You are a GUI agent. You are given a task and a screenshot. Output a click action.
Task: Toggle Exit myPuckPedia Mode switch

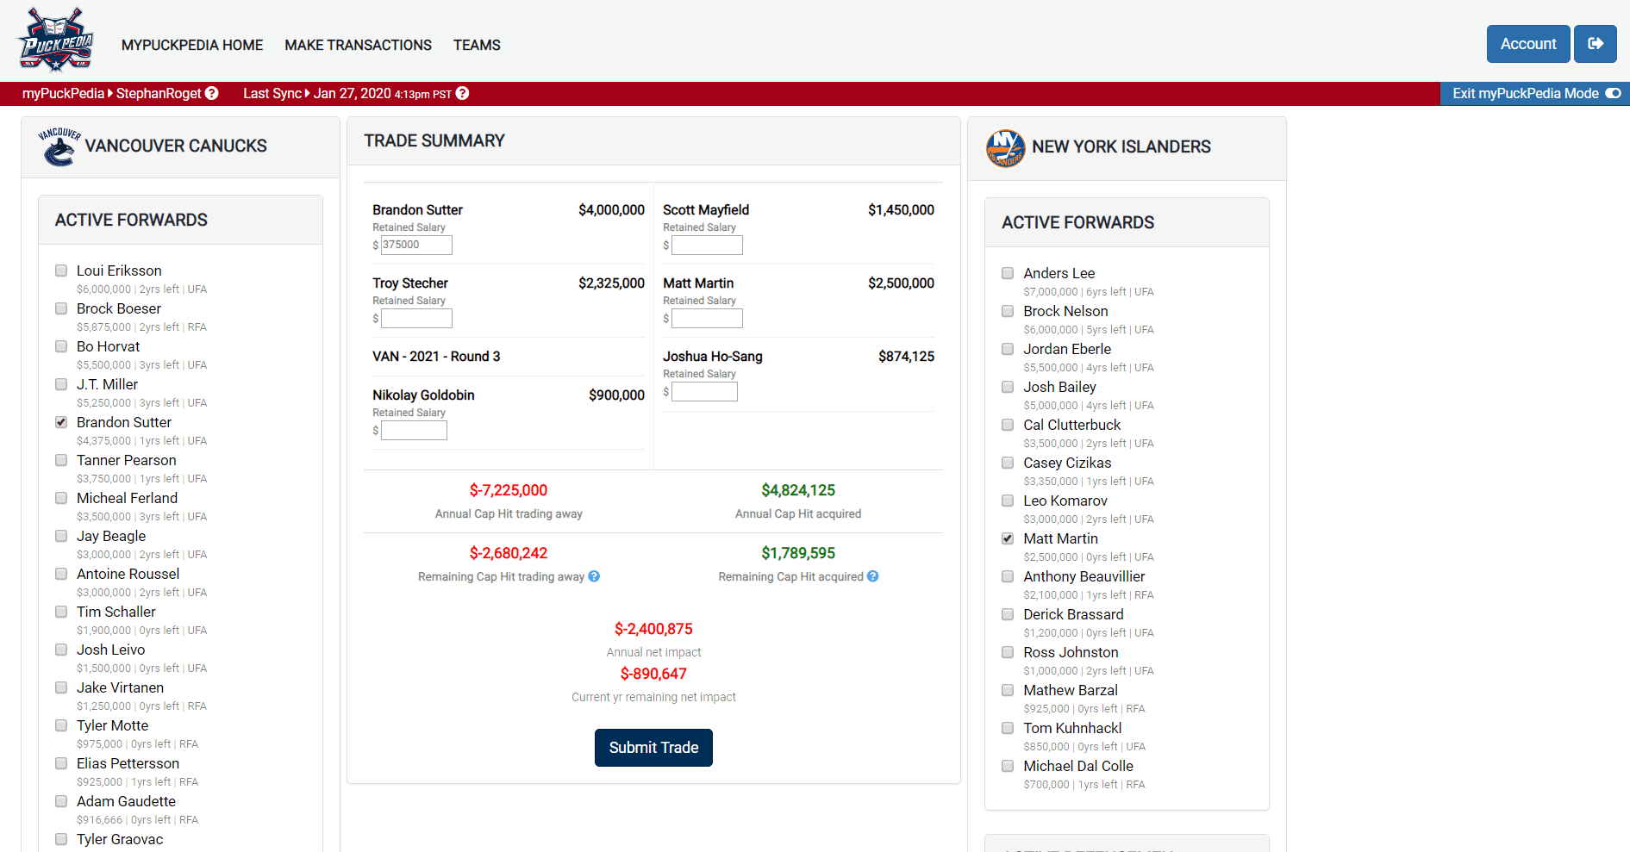click(1613, 93)
